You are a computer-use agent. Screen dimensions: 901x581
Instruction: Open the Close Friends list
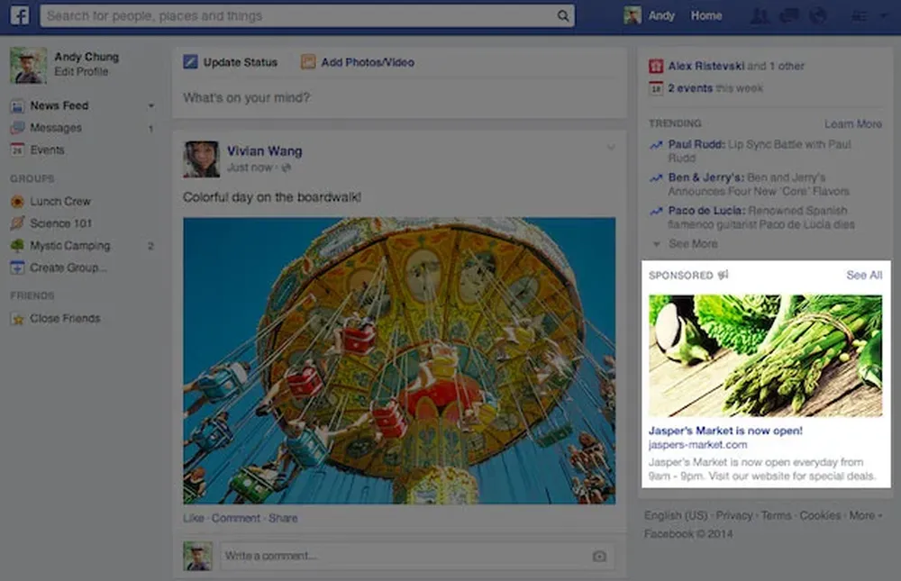click(65, 318)
